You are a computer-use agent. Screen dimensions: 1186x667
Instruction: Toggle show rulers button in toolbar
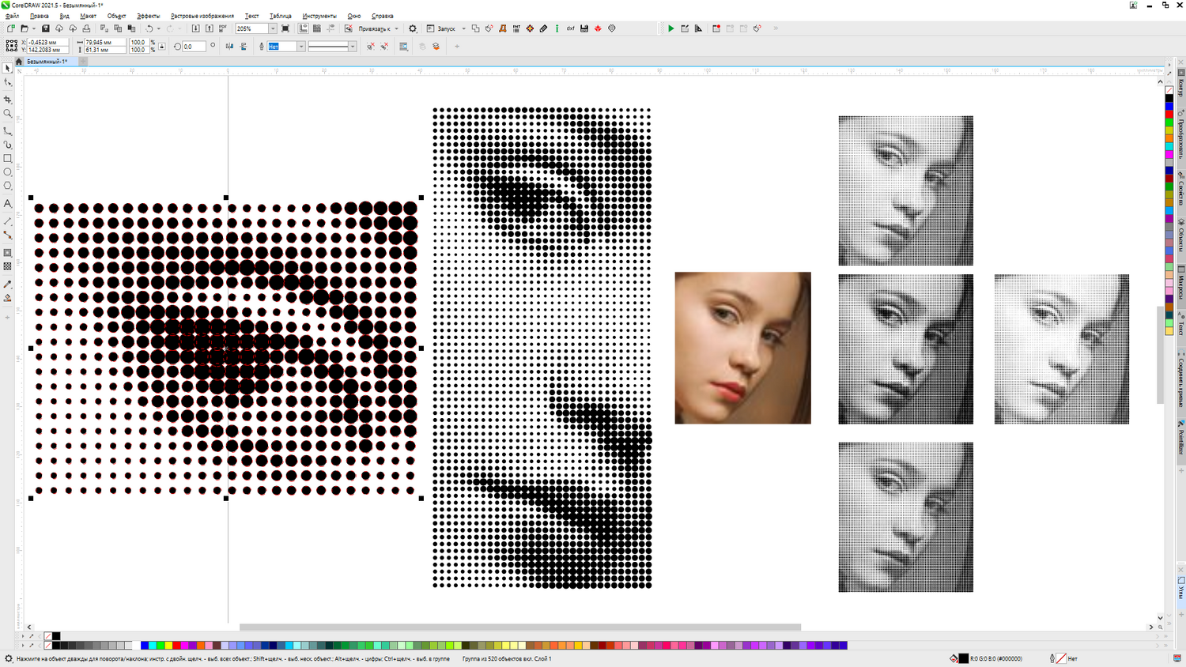[303, 28]
